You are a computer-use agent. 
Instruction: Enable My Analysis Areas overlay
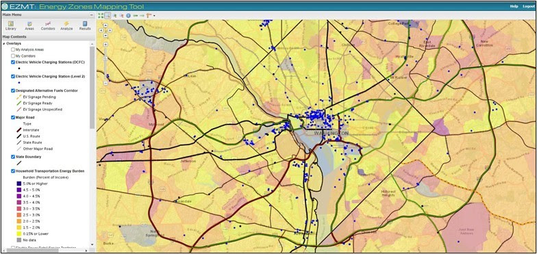coord(13,49)
